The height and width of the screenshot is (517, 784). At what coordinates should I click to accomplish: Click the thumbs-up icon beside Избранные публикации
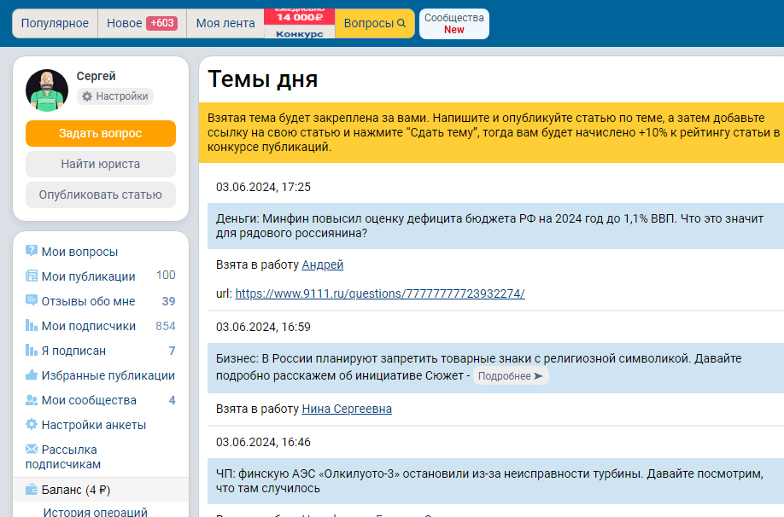(x=32, y=375)
